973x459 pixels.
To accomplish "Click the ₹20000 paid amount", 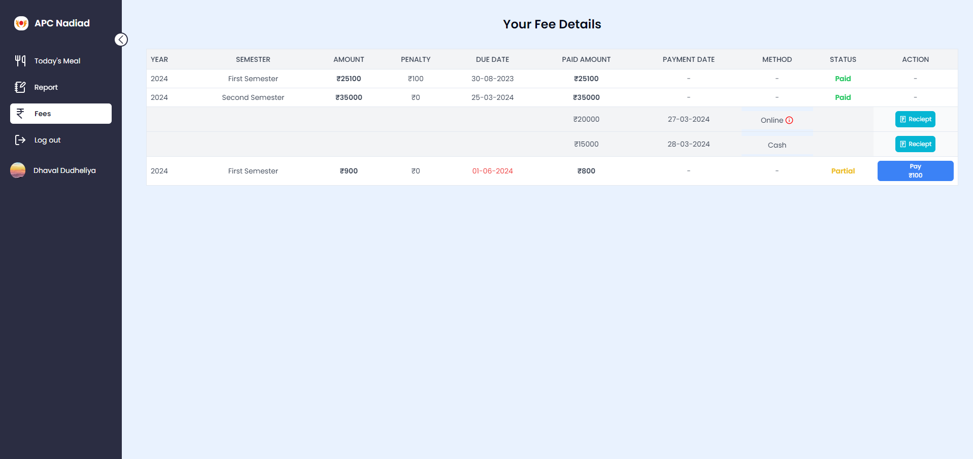I will 586,119.
